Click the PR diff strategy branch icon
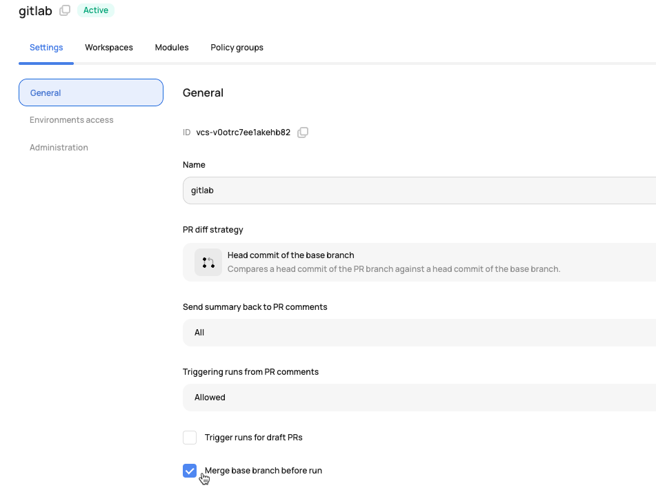 208,262
